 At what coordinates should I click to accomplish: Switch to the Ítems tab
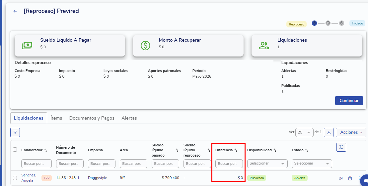point(56,118)
